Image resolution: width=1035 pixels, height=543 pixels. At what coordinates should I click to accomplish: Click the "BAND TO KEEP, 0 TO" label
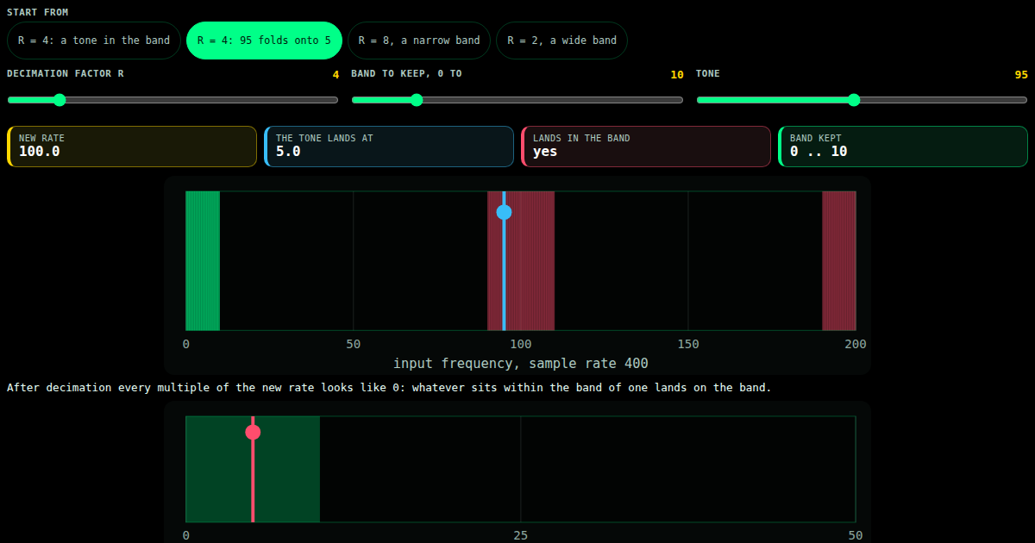(x=406, y=73)
